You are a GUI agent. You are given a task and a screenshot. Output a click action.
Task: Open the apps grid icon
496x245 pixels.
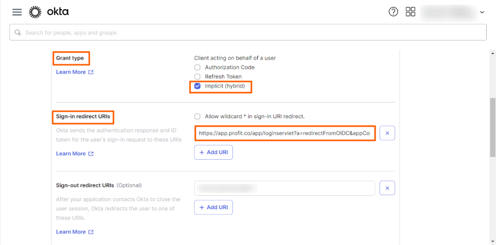[411, 12]
